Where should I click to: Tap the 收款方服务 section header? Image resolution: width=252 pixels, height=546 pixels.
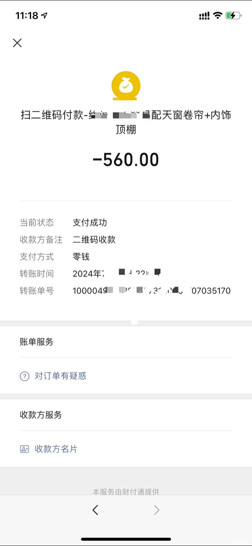[x=41, y=415]
